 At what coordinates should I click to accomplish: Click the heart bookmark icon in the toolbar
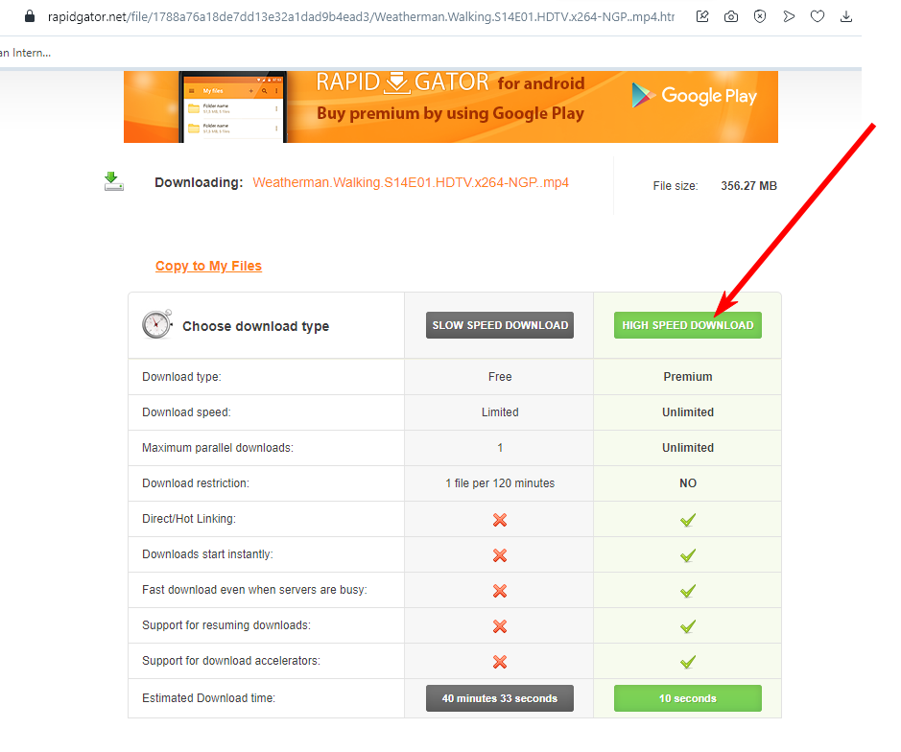818,16
